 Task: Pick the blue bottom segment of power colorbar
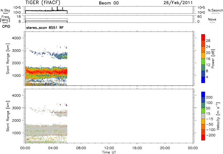click(203, 80)
